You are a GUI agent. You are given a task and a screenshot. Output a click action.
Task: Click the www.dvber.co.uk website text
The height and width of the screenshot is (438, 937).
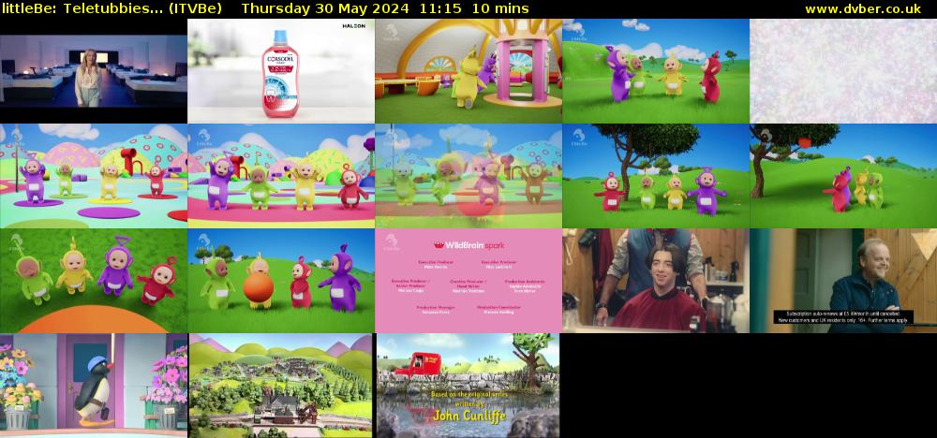tap(863, 8)
